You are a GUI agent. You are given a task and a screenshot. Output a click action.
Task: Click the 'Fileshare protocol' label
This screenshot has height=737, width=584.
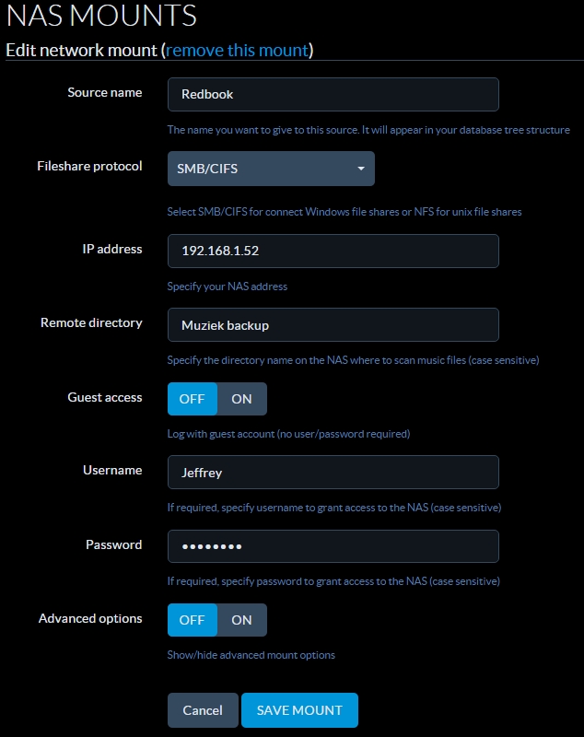89,167
